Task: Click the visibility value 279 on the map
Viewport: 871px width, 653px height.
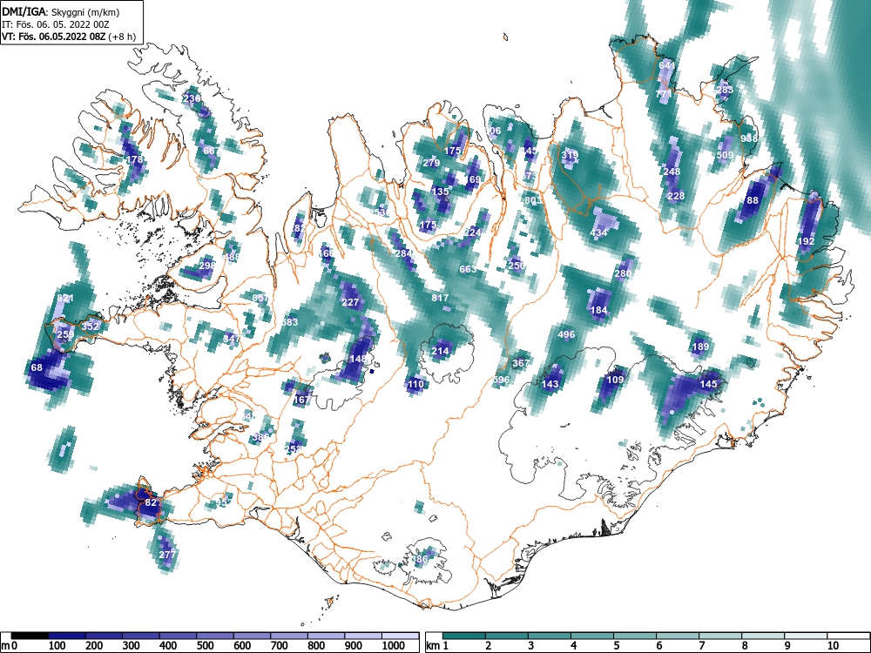Action: [431, 164]
